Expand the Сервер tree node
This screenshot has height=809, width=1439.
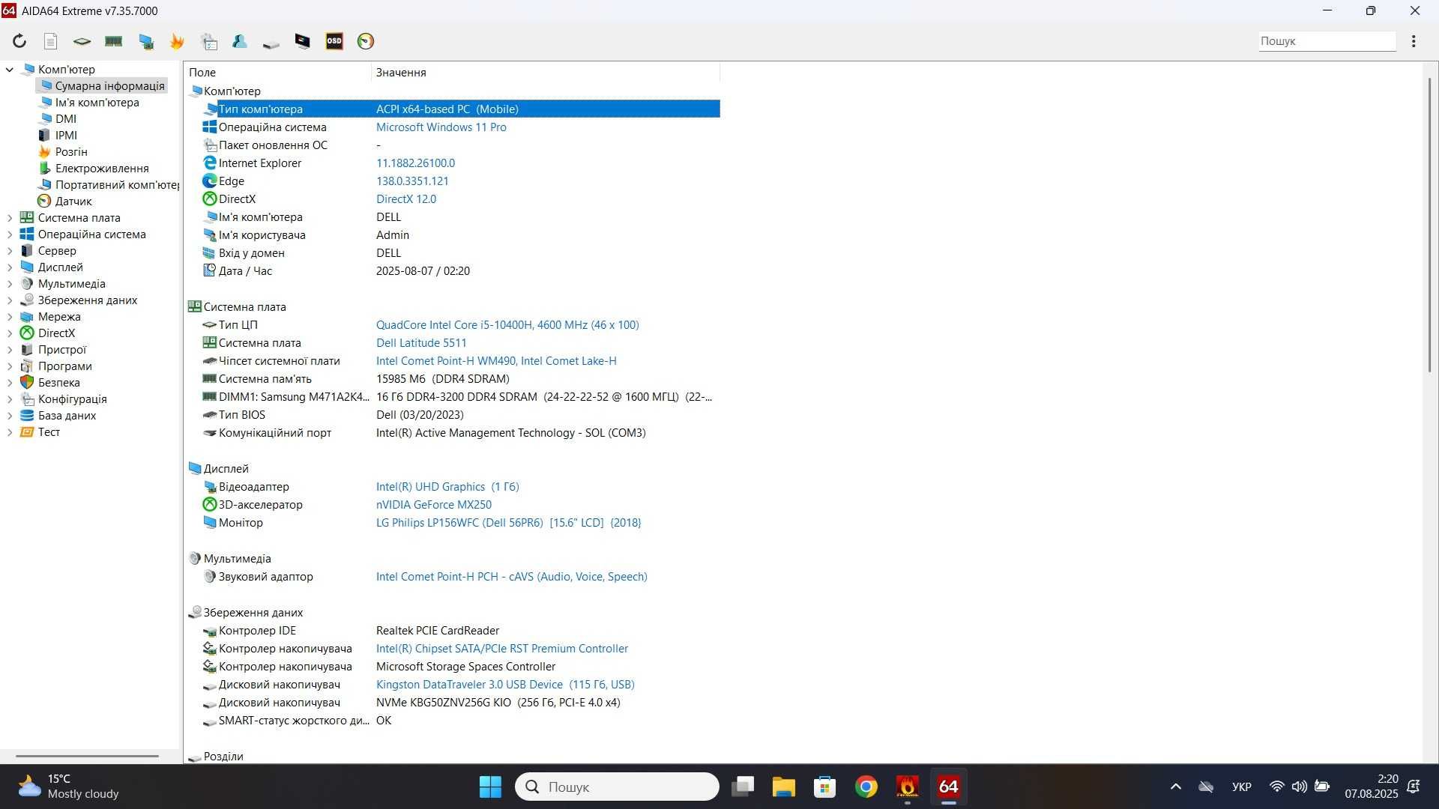pos(10,251)
